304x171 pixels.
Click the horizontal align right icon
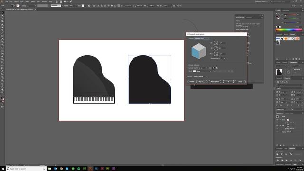tap(104, 6)
